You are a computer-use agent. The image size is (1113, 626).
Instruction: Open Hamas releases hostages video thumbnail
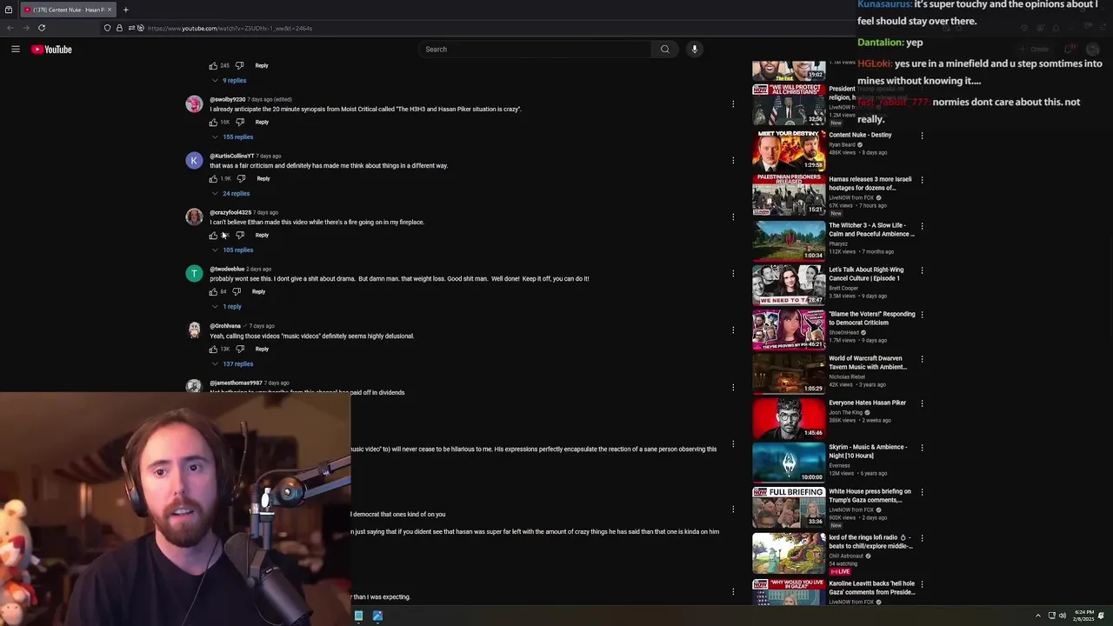(789, 195)
